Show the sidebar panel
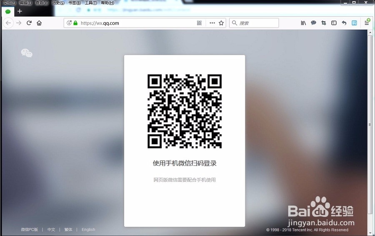Screen dimensions: 375x236 tap(334, 23)
